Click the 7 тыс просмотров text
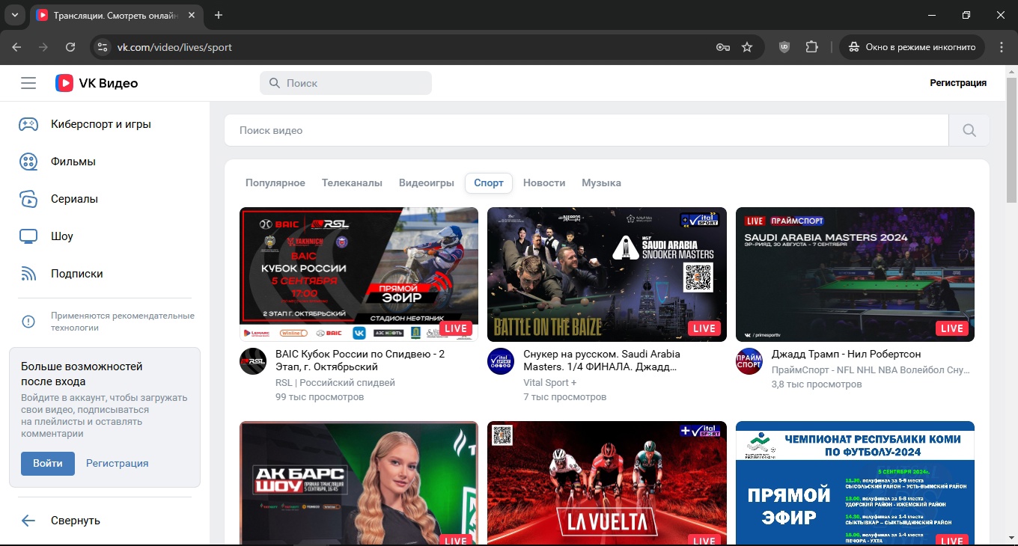Viewport: 1018px width, 546px height. pyautogui.click(x=565, y=397)
